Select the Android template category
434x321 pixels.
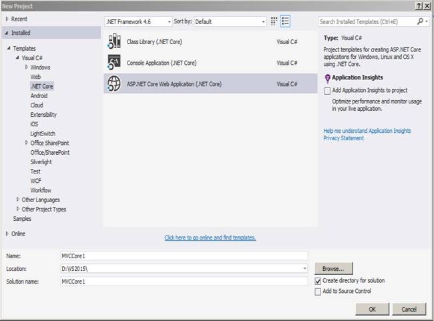tap(39, 95)
